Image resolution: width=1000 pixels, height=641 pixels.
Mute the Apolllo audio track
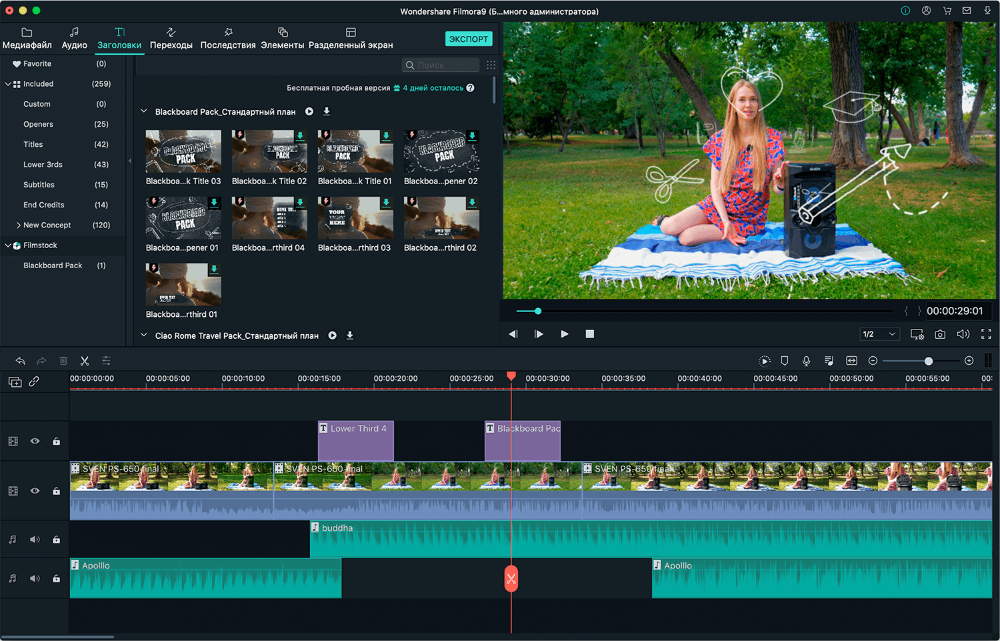click(35, 578)
